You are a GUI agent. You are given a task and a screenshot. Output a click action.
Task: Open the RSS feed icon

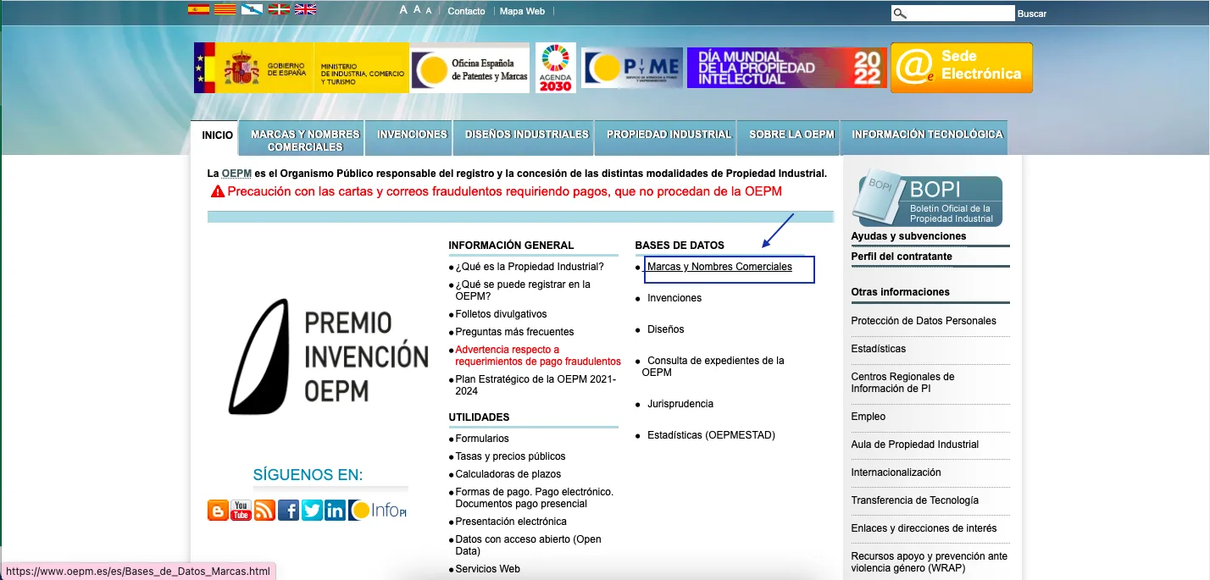(x=264, y=511)
